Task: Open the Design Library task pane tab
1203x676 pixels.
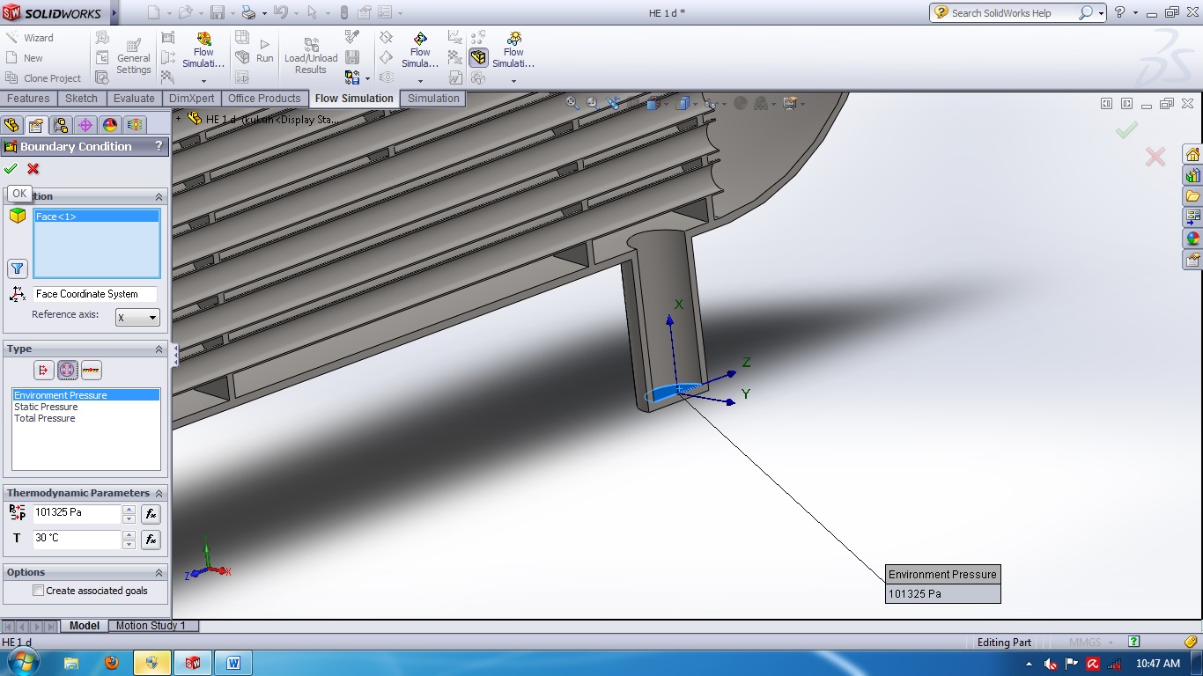Action: (x=1192, y=175)
